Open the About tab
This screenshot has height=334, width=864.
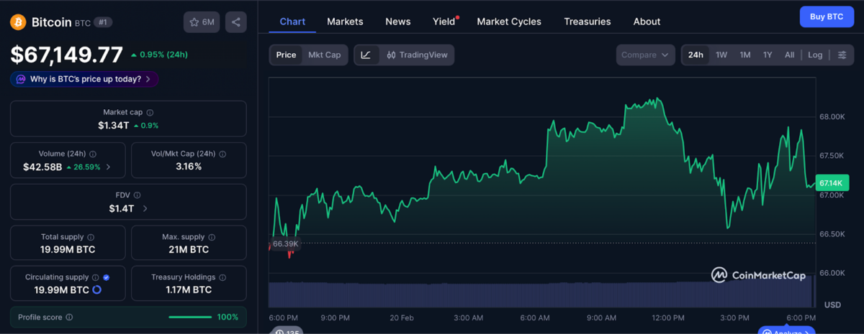click(x=647, y=22)
